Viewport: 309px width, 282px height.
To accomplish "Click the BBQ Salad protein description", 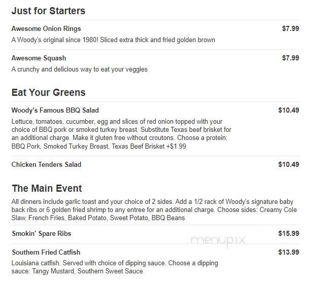I will point(121,134).
